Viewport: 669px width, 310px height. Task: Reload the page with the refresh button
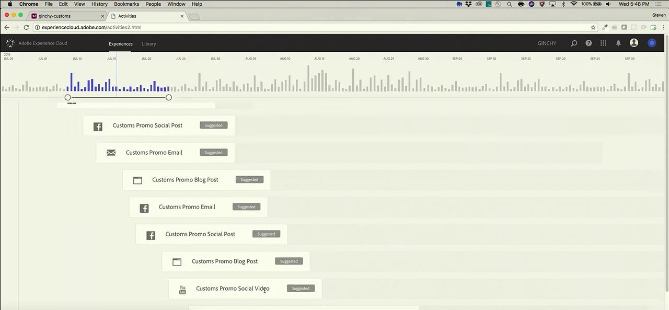[26, 27]
